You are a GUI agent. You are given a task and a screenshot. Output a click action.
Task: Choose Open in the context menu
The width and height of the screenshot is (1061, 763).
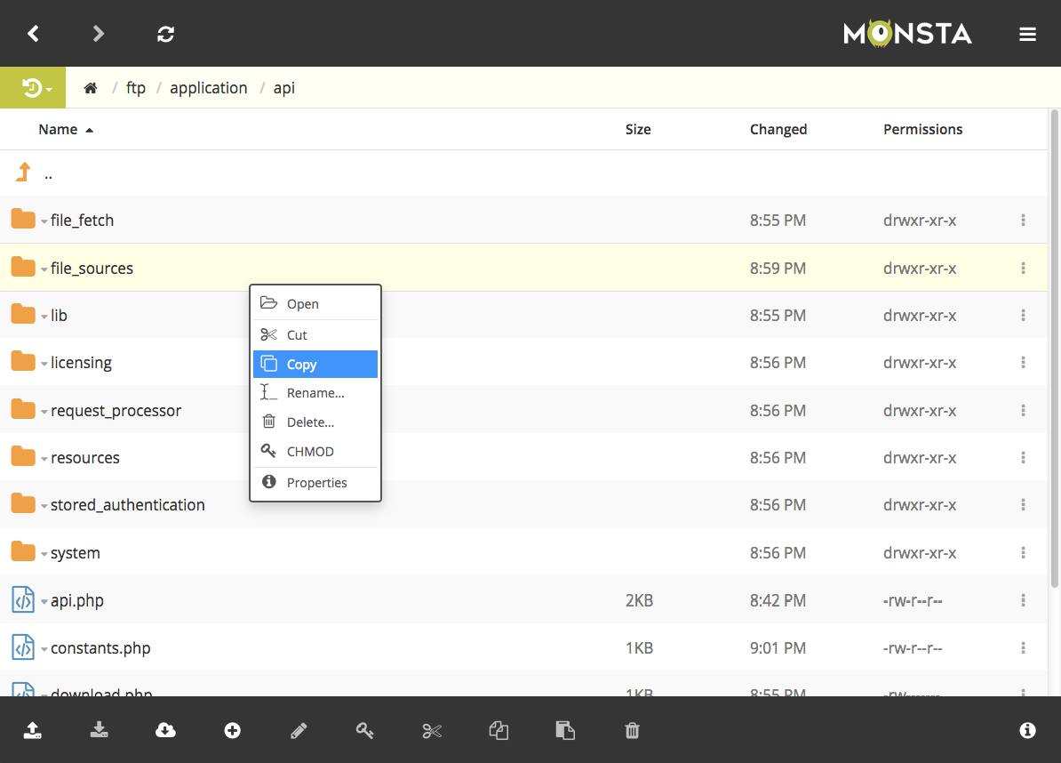pyautogui.click(x=315, y=304)
